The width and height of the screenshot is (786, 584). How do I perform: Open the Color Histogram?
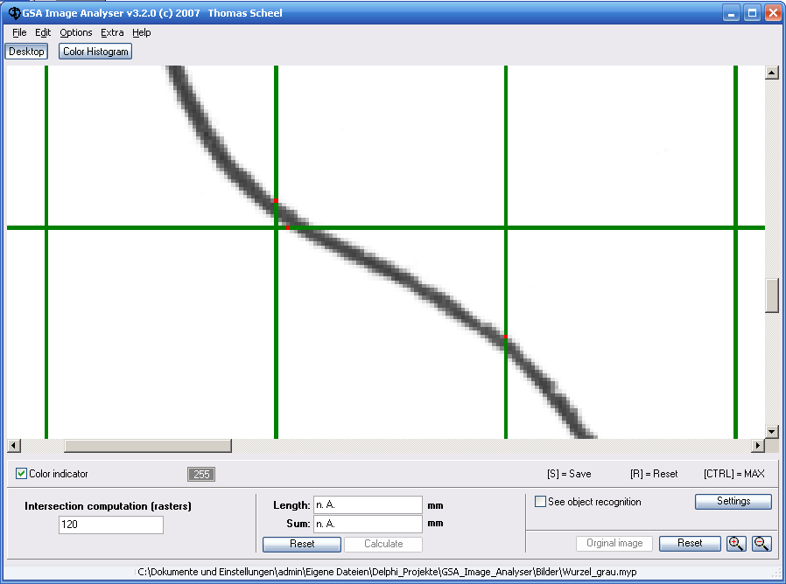click(x=95, y=52)
